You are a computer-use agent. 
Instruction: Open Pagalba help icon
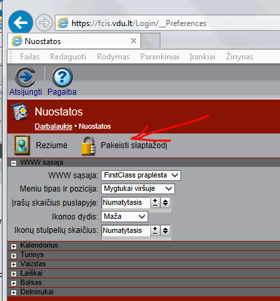(62, 77)
